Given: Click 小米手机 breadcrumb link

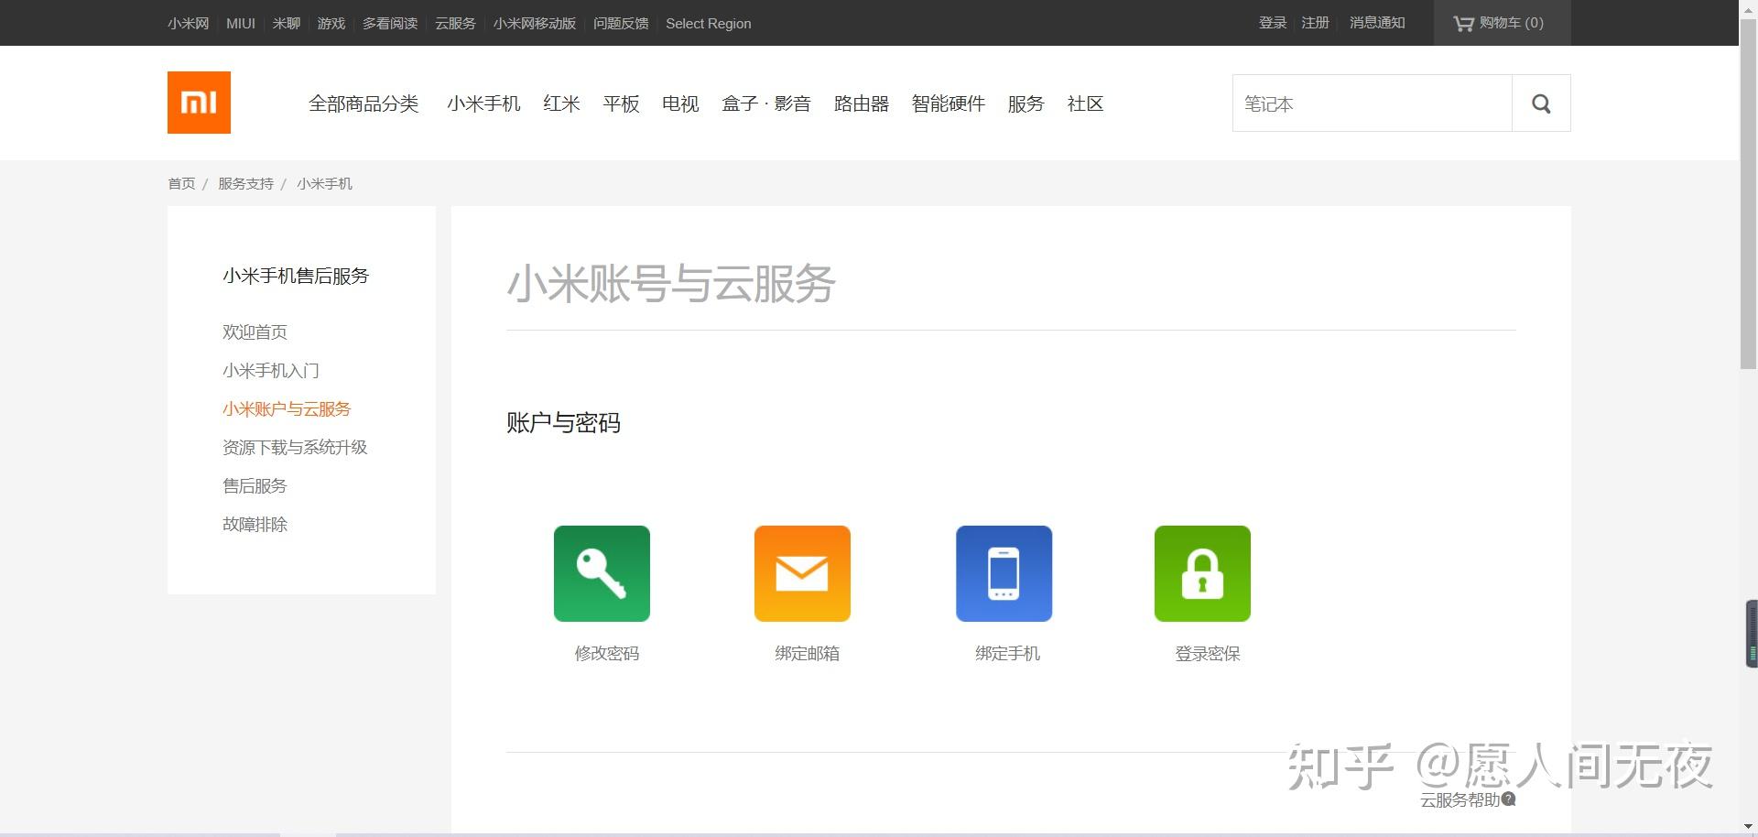Looking at the screenshot, I should pos(324,183).
